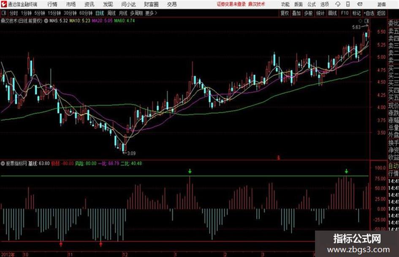Add stock via 自选 button
Image resolution: width=399 pixels, height=257 pixels.
[x=369, y=13]
